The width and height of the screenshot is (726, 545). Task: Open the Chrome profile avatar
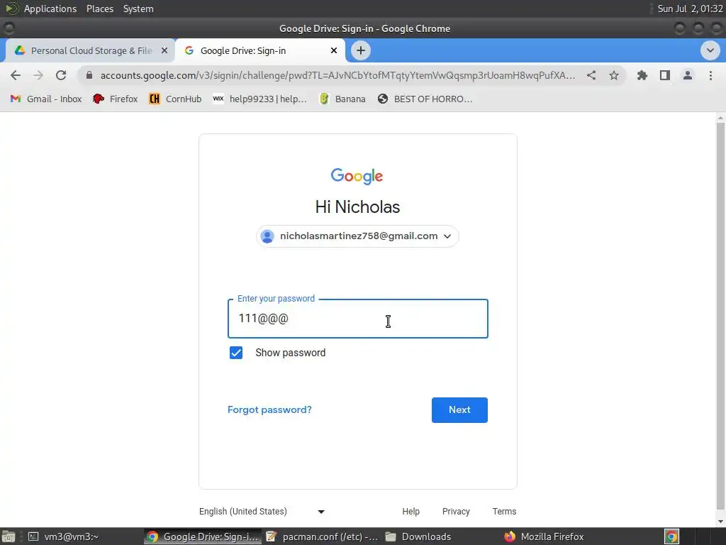click(x=688, y=75)
